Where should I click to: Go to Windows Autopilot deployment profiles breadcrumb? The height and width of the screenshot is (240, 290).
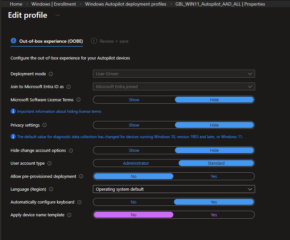[x=126, y=4]
